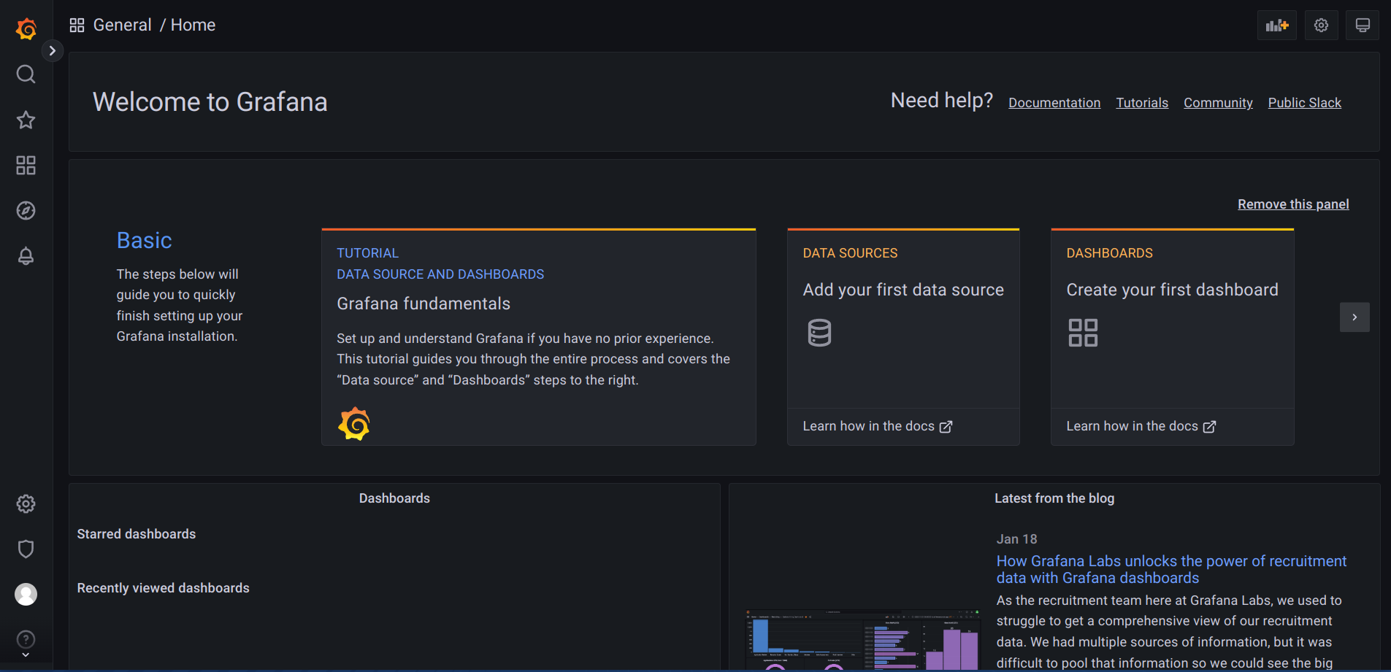Open the recruitment data blog post link
This screenshot has height=672, width=1391.
pyautogui.click(x=1171, y=569)
